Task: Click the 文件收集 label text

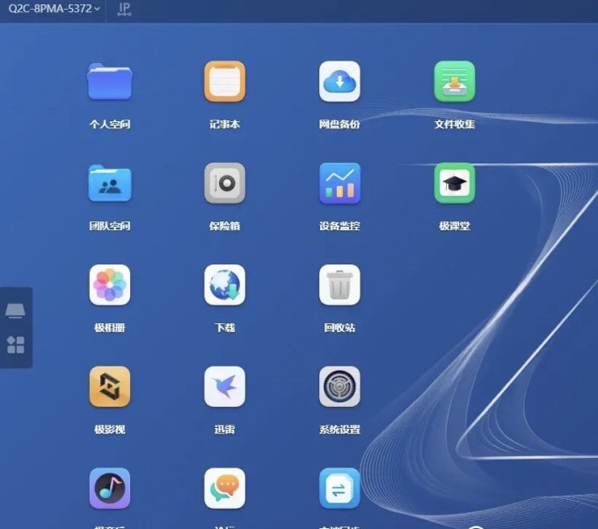Action: click(x=455, y=124)
